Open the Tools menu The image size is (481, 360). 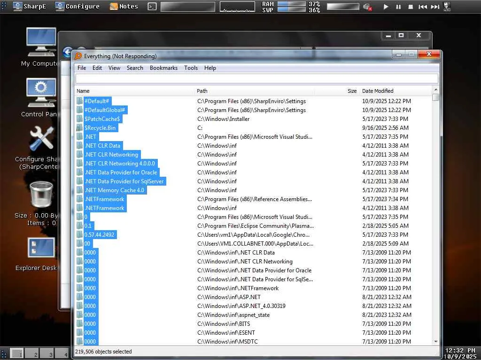[191, 68]
